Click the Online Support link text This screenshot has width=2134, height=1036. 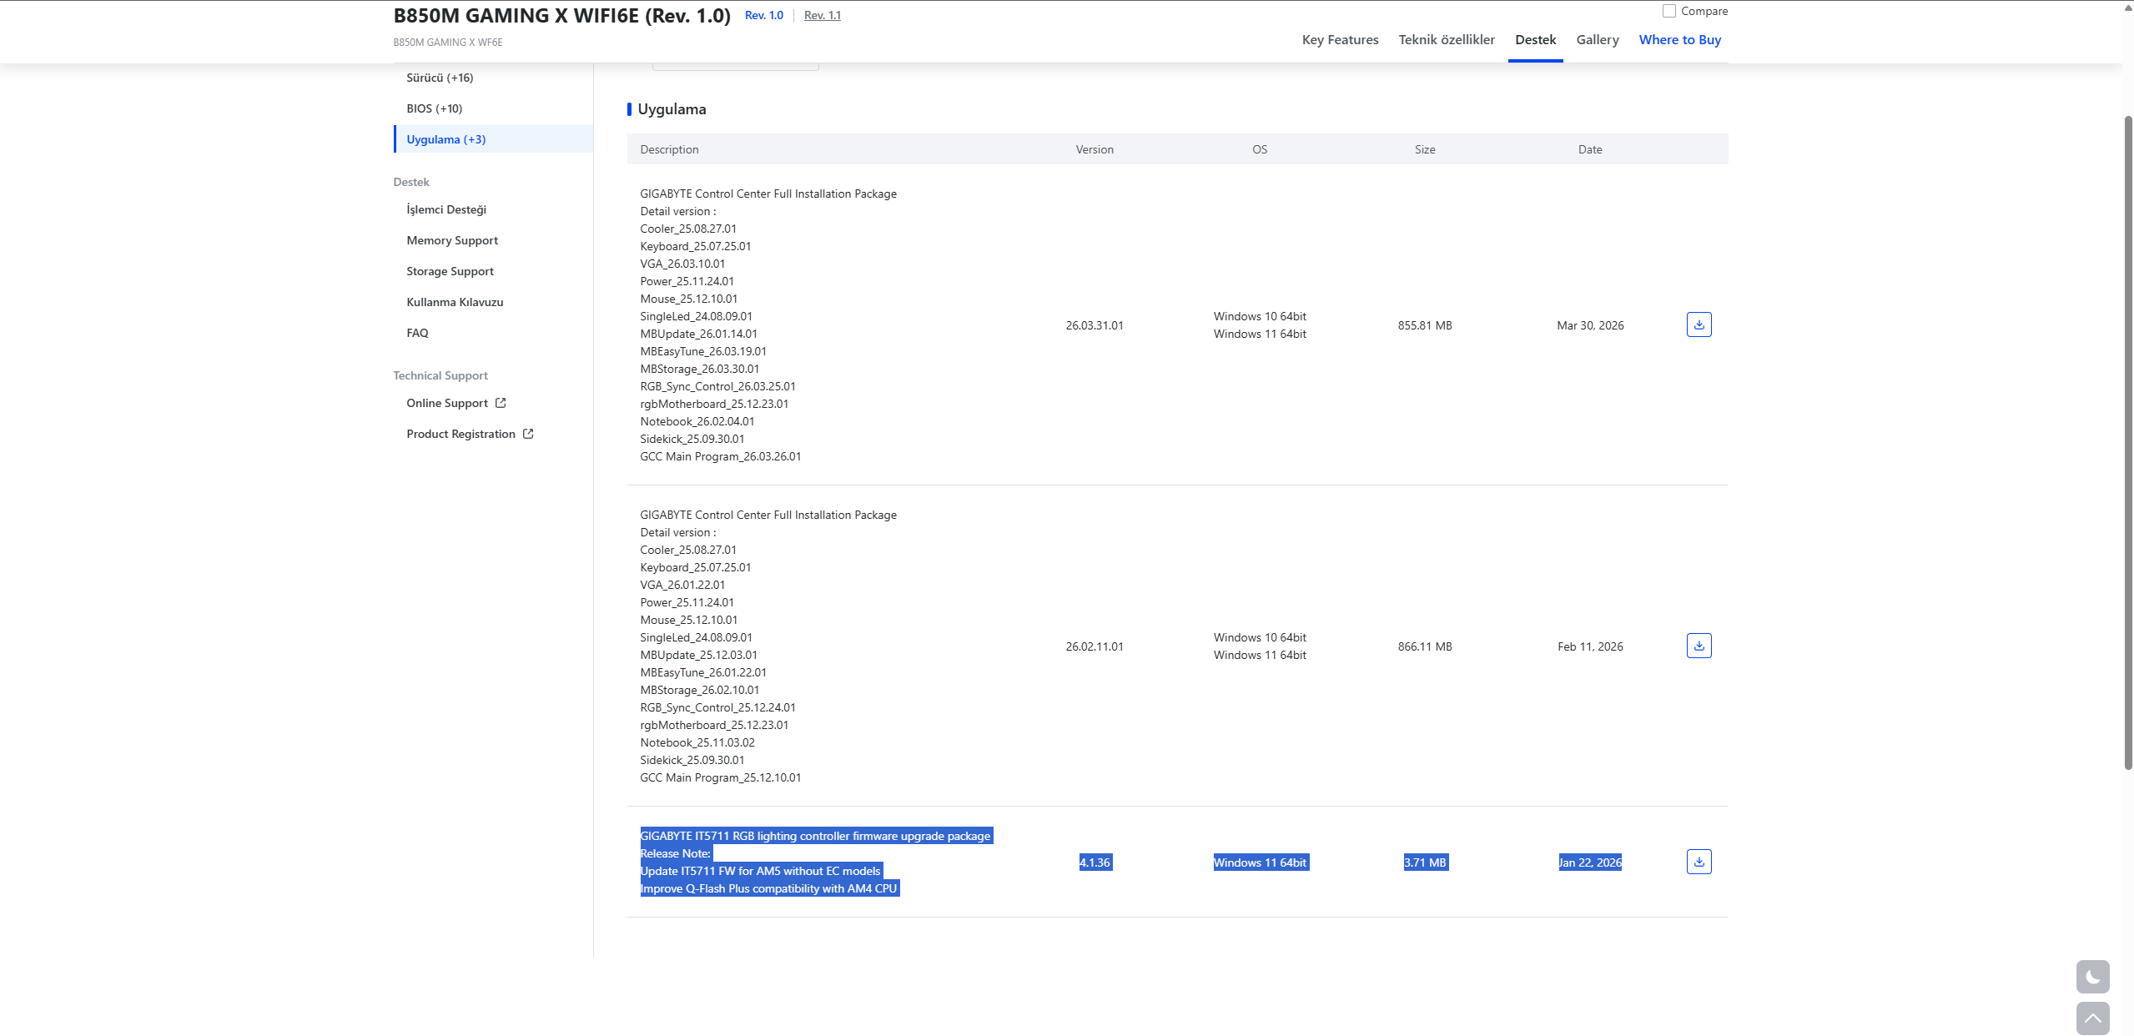447,403
